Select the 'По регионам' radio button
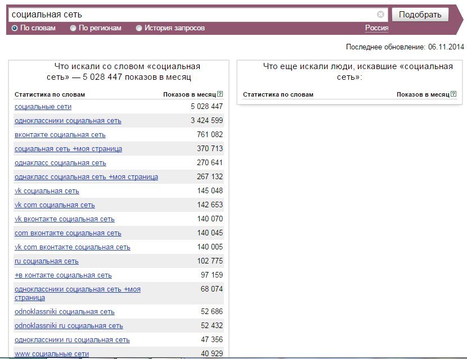 click(x=73, y=28)
